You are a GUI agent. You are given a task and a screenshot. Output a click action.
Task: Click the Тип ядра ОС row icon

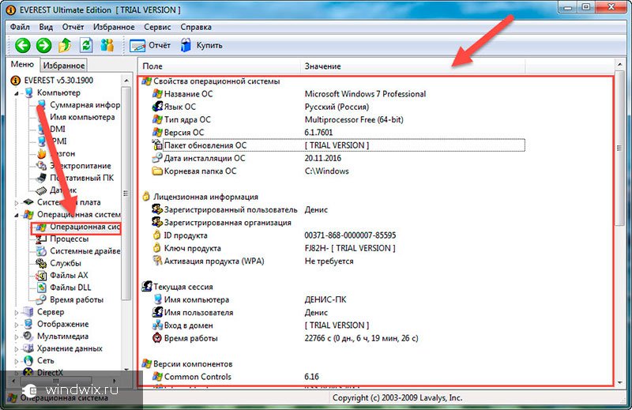point(157,120)
